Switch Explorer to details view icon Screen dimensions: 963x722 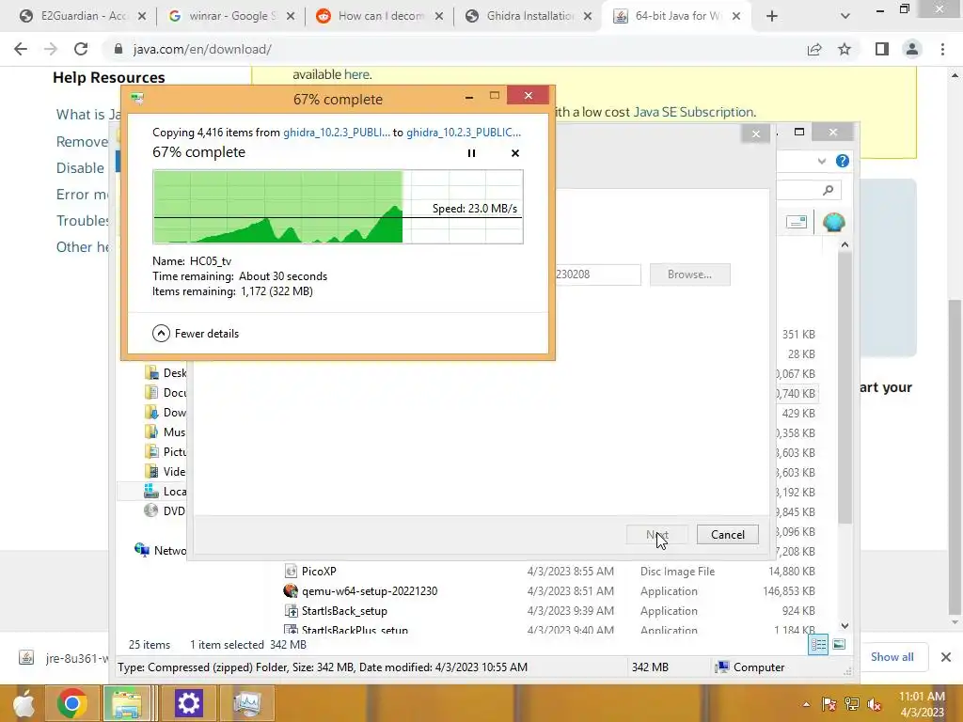[x=818, y=644]
